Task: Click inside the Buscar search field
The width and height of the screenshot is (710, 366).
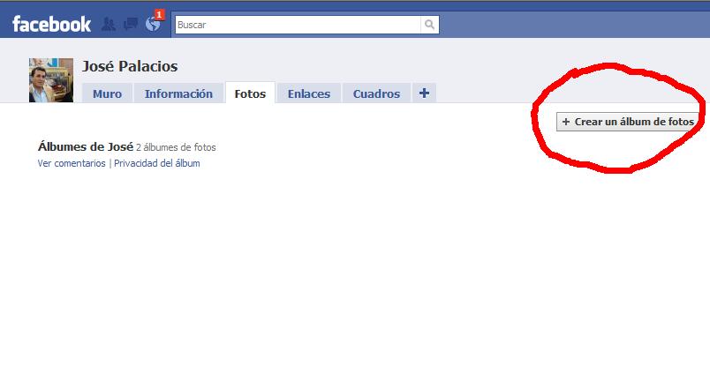Action: coord(298,25)
